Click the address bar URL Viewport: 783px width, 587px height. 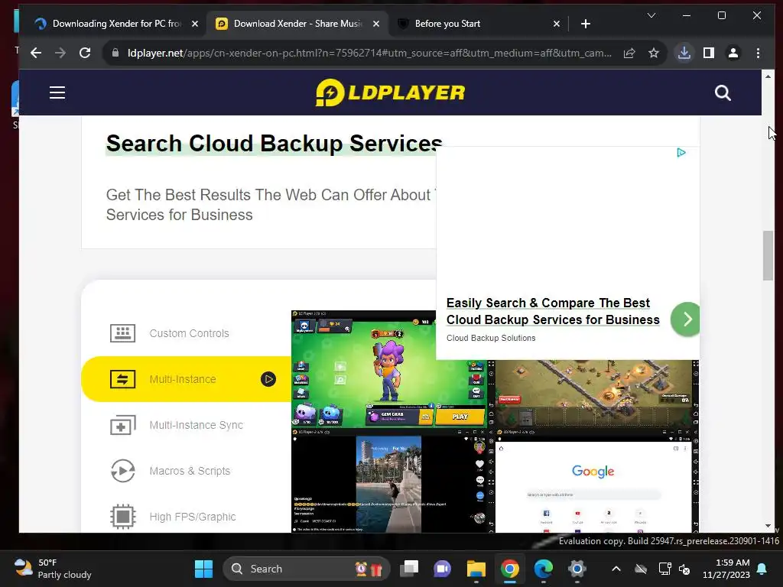click(x=369, y=53)
